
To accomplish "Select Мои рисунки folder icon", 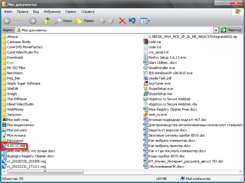I will coord(4,130).
